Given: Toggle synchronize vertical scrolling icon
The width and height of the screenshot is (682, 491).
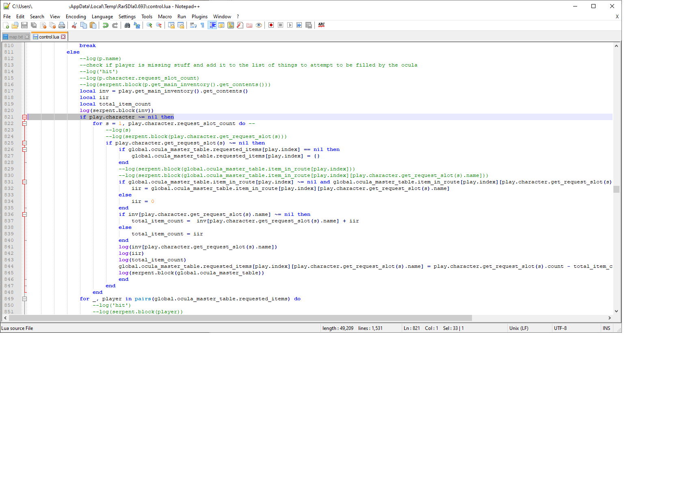Looking at the screenshot, I should (x=171, y=25).
